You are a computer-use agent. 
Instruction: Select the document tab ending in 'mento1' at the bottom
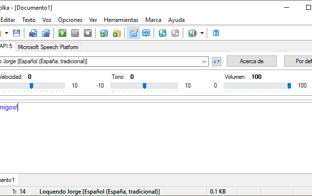[9, 180]
